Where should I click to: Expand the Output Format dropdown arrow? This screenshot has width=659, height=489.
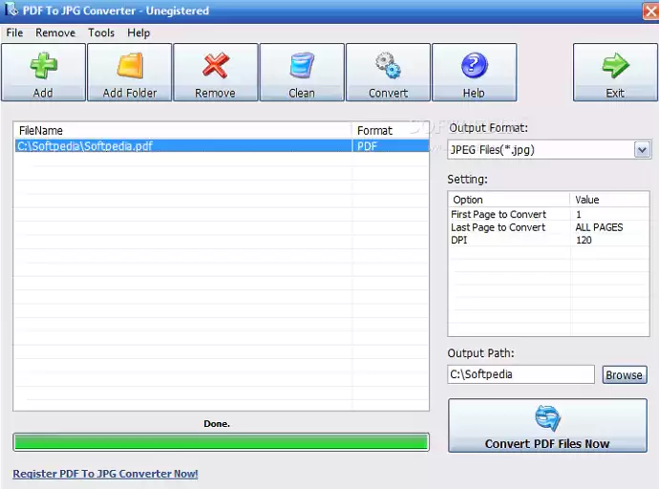coord(642,150)
